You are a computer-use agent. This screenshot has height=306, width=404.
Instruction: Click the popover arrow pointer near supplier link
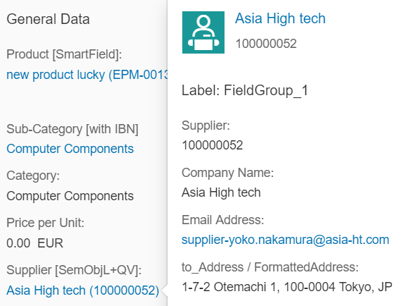click(x=165, y=290)
